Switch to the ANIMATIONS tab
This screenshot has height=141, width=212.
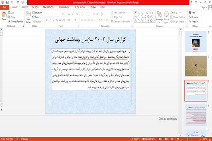(x=65, y=7)
